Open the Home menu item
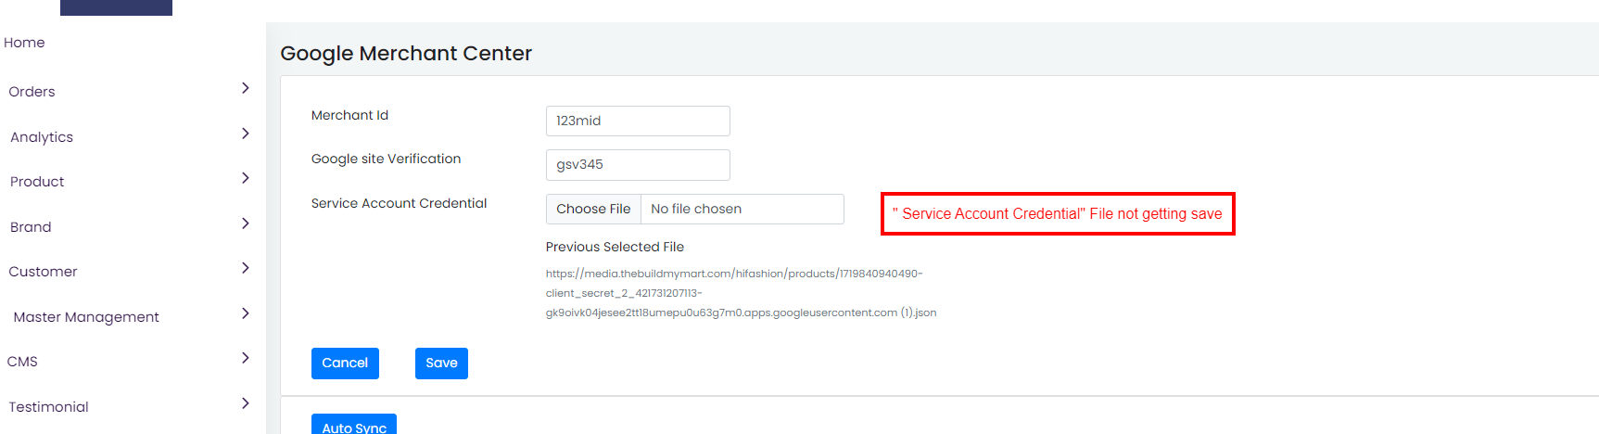Viewport: 1599px width, 434px height. coord(24,43)
